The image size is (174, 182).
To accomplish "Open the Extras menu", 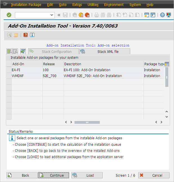I will click(77, 5).
